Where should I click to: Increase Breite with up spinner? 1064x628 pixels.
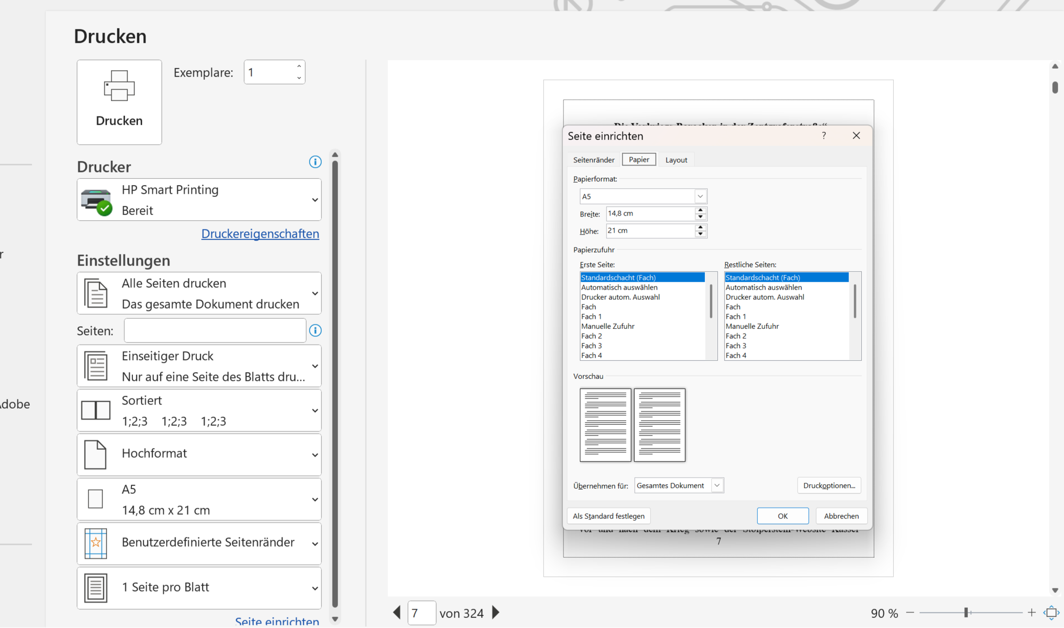[701, 210]
